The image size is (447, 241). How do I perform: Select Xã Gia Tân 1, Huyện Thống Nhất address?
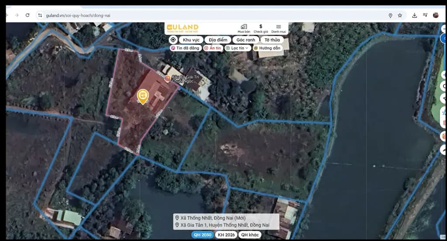(225, 225)
